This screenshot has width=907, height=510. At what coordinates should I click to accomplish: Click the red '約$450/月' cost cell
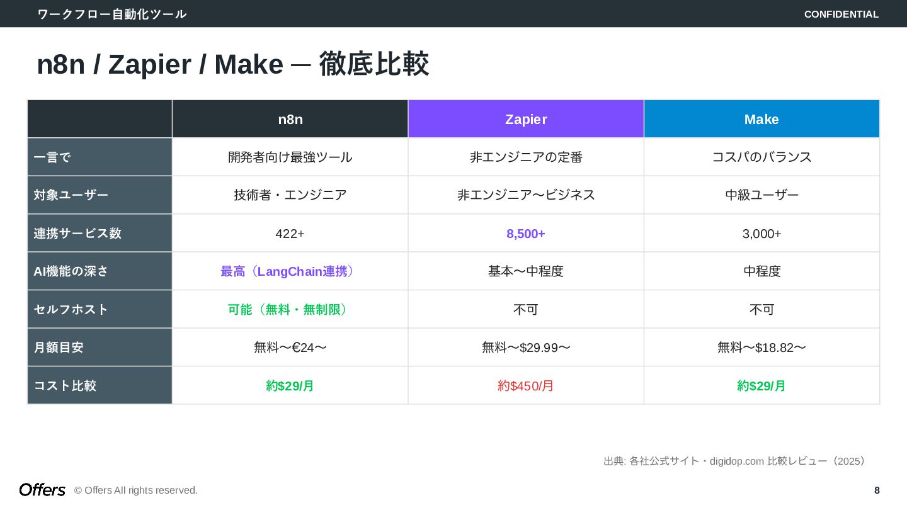(x=526, y=385)
